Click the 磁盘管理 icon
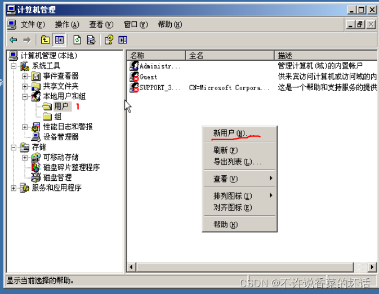The height and width of the screenshot is (294, 379). [x=36, y=177]
